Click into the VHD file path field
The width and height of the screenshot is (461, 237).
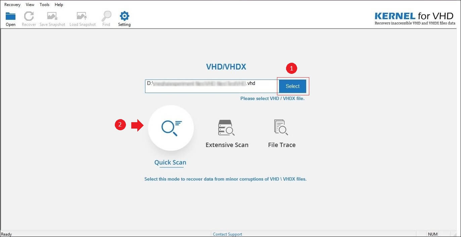point(211,86)
